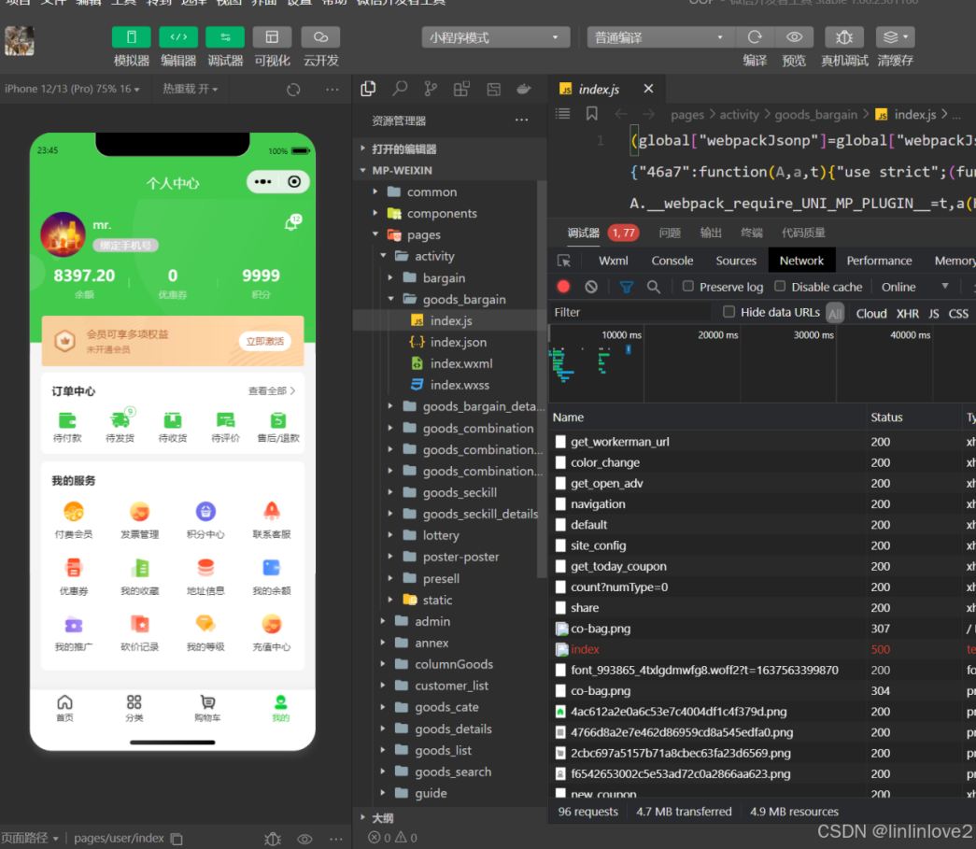The image size is (976, 849).
Task: Open the Mini Program mode dropdown
Action: coord(495,37)
